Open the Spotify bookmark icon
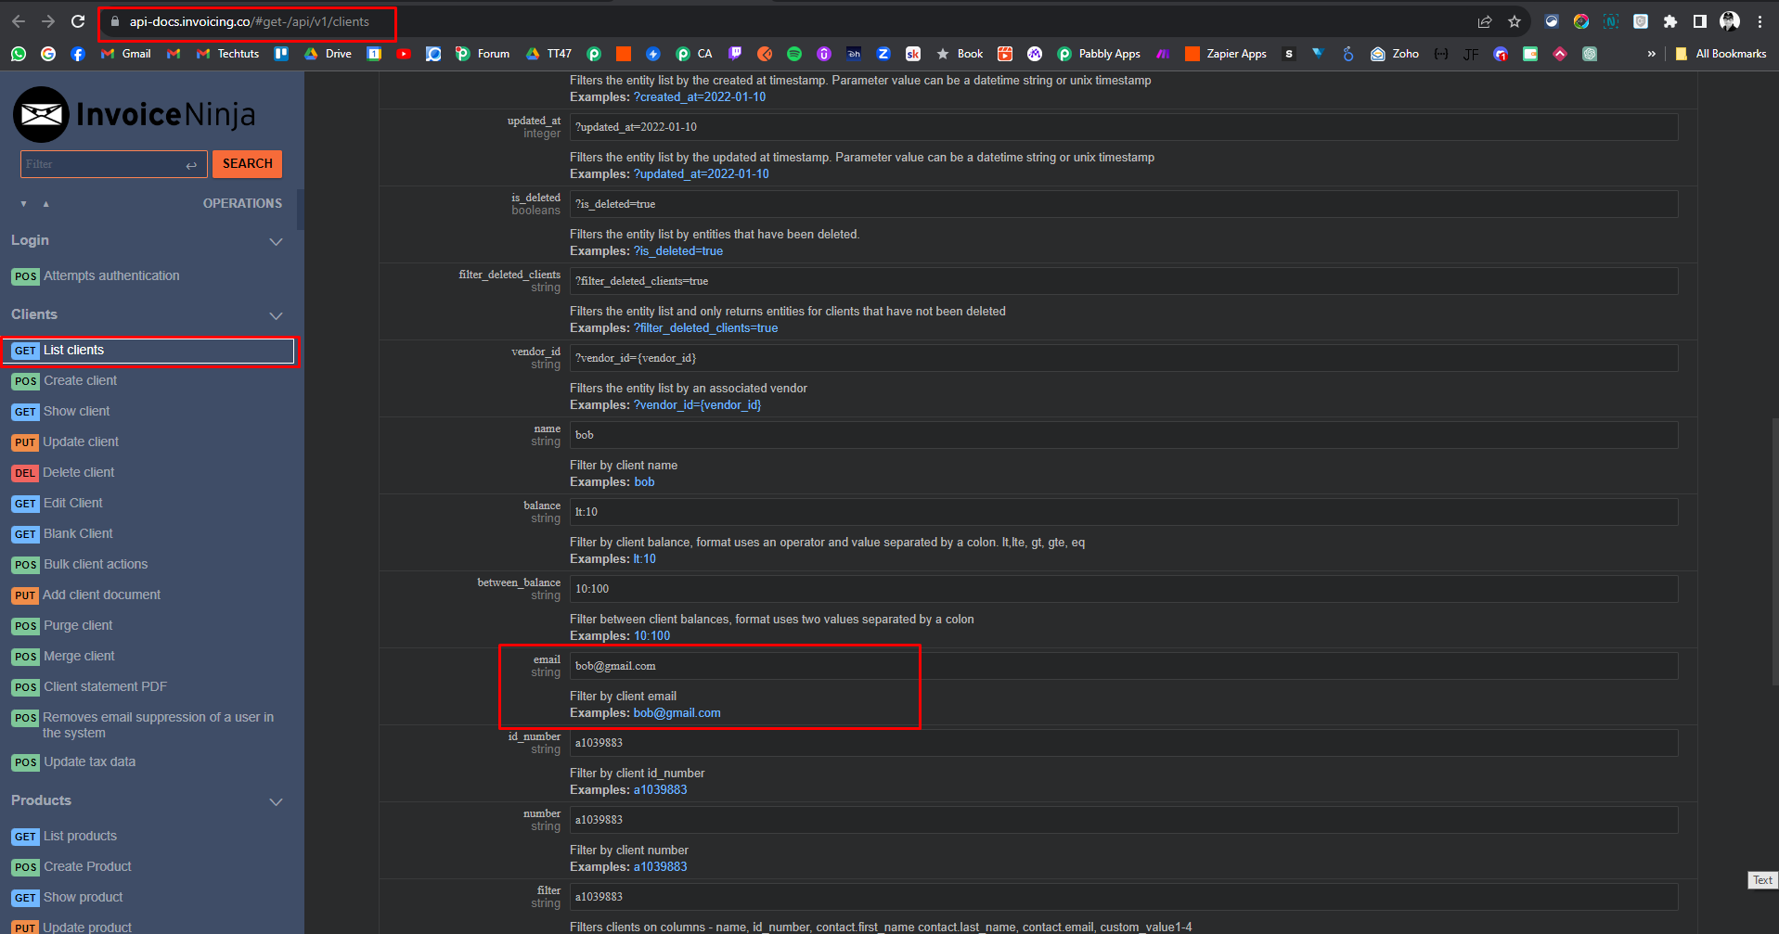This screenshot has height=934, width=1779. coord(794,54)
